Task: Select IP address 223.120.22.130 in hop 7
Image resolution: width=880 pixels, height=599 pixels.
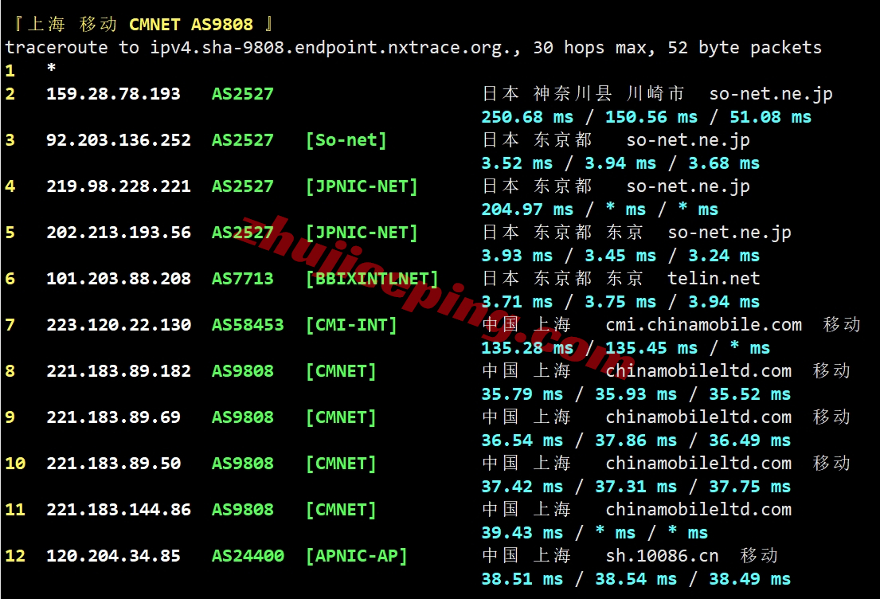Action: pyautogui.click(x=119, y=324)
